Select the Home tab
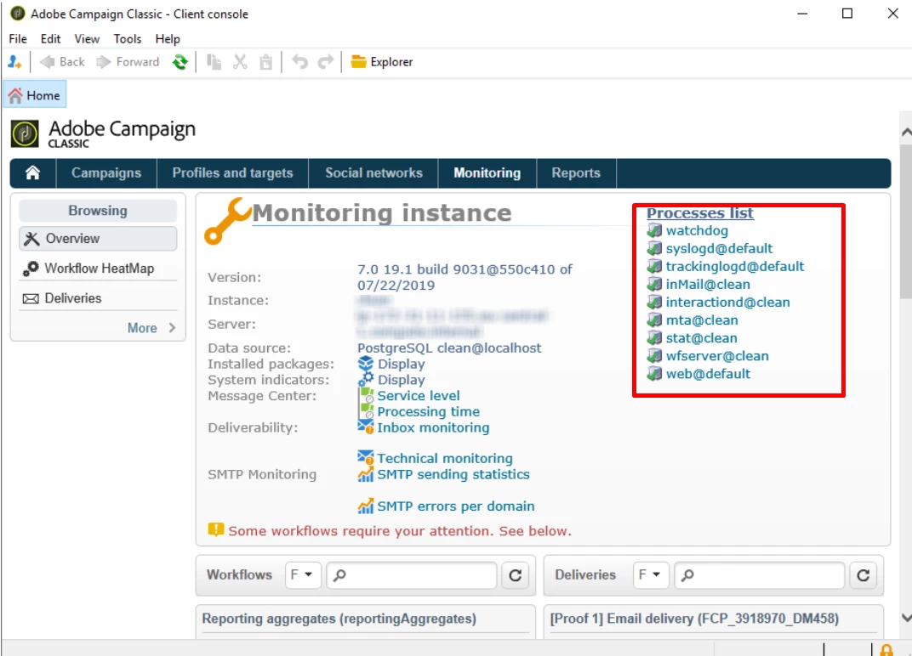 coord(35,95)
